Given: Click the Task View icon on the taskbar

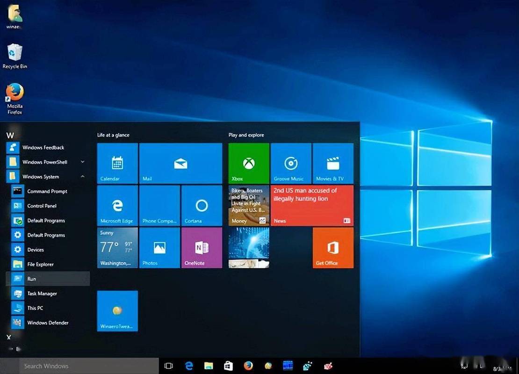Looking at the screenshot, I should [168, 366].
